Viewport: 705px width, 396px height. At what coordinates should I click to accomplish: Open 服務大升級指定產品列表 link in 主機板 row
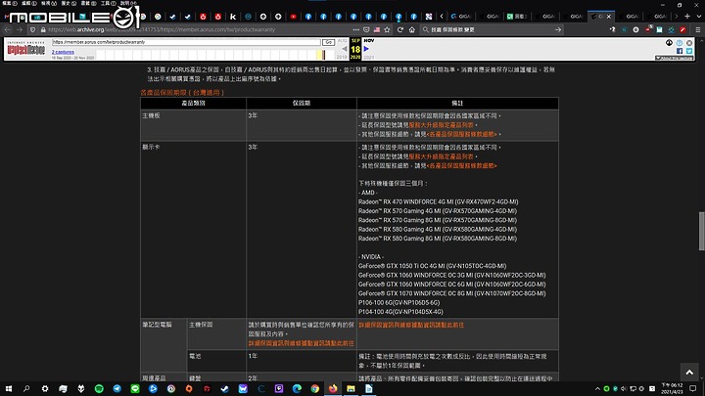tap(441, 125)
